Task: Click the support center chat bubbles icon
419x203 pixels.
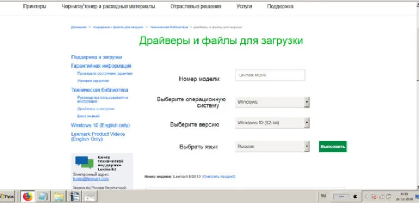Action: tap(85, 162)
